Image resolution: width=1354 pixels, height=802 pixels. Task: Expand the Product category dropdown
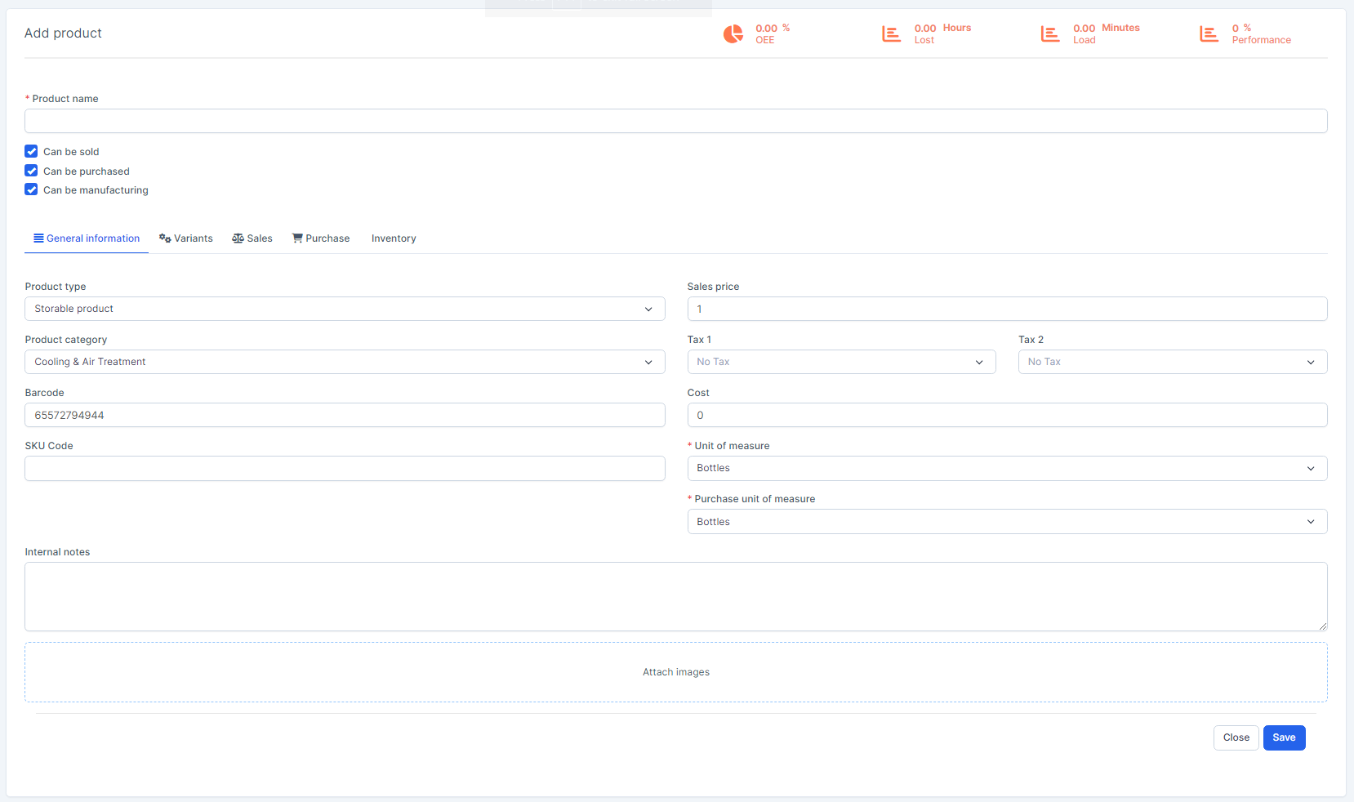pyautogui.click(x=345, y=362)
